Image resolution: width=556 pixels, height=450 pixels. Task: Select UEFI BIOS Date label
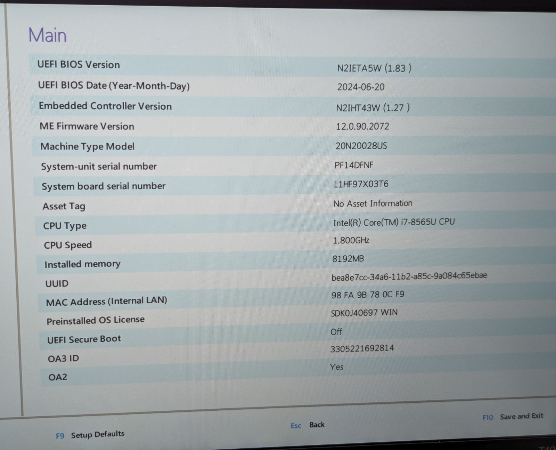coord(114,86)
